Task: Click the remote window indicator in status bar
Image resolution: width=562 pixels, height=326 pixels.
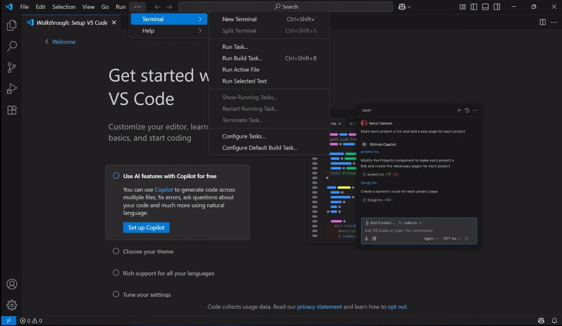Action: (8, 321)
